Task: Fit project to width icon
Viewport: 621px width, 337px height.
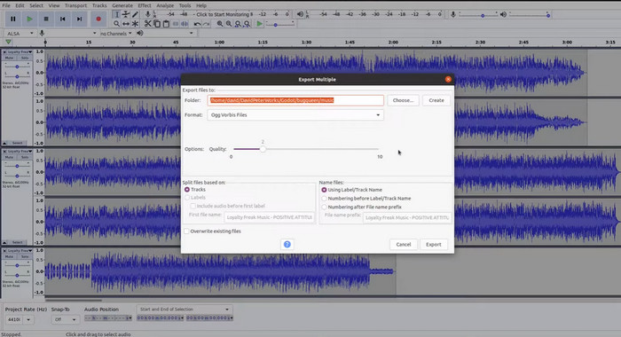Action: [247, 24]
